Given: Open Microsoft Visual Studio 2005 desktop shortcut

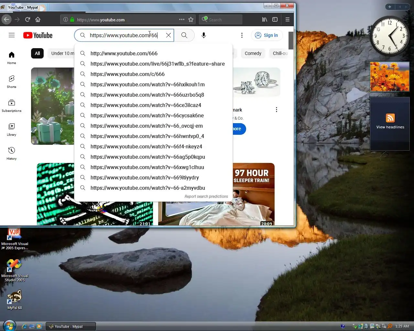Looking at the screenshot, I should point(15,270).
